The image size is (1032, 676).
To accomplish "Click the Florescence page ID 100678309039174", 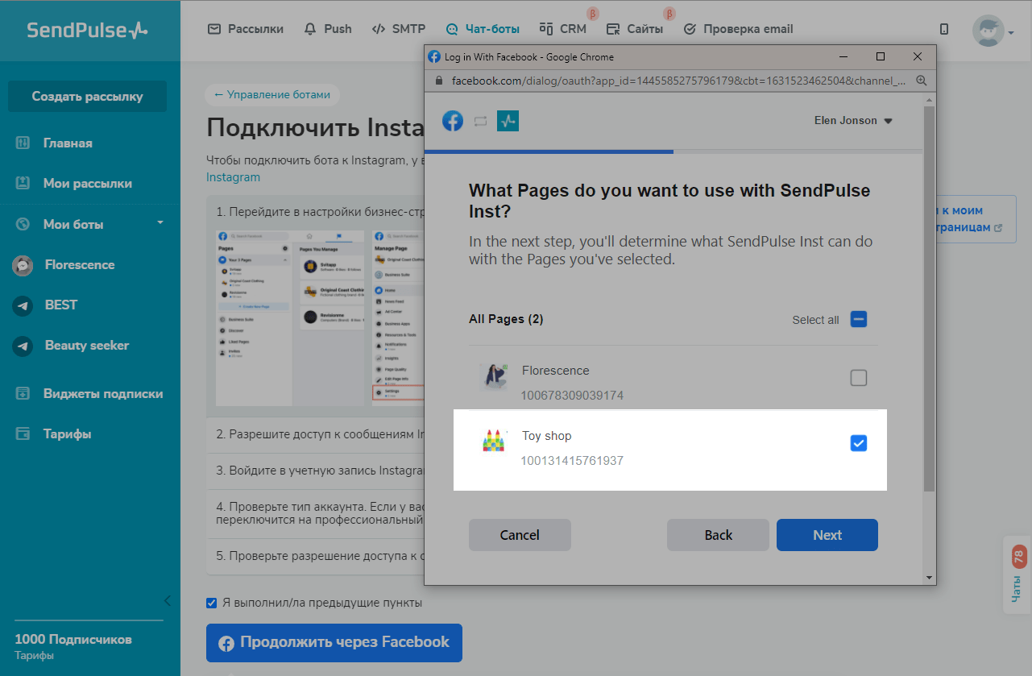I will (x=572, y=396).
